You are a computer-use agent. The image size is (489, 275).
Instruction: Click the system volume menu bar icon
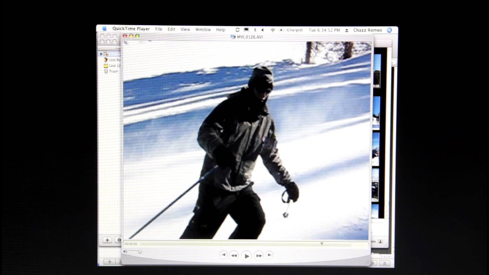click(262, 30)
